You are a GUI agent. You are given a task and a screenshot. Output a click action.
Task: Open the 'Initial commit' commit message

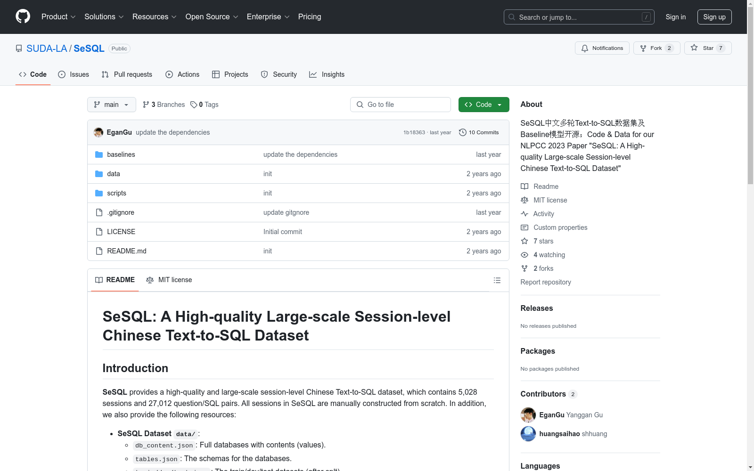pos(283,232)
